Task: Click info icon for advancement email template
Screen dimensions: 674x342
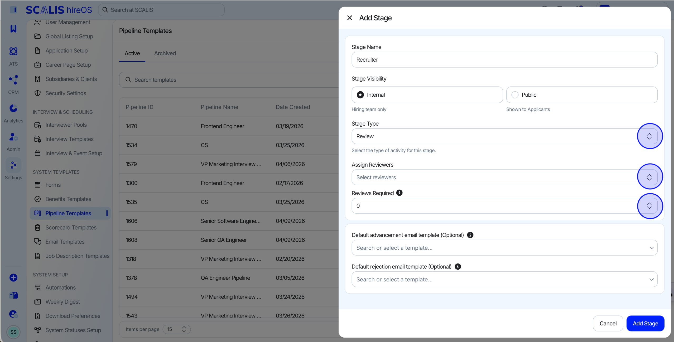Action: pyautogui.click(x=470, y=235)
